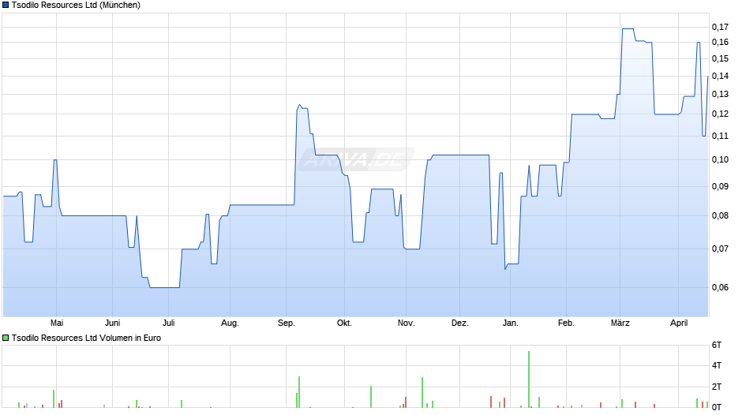Click the 0,06 price axis value

click(x=720, y=287)
